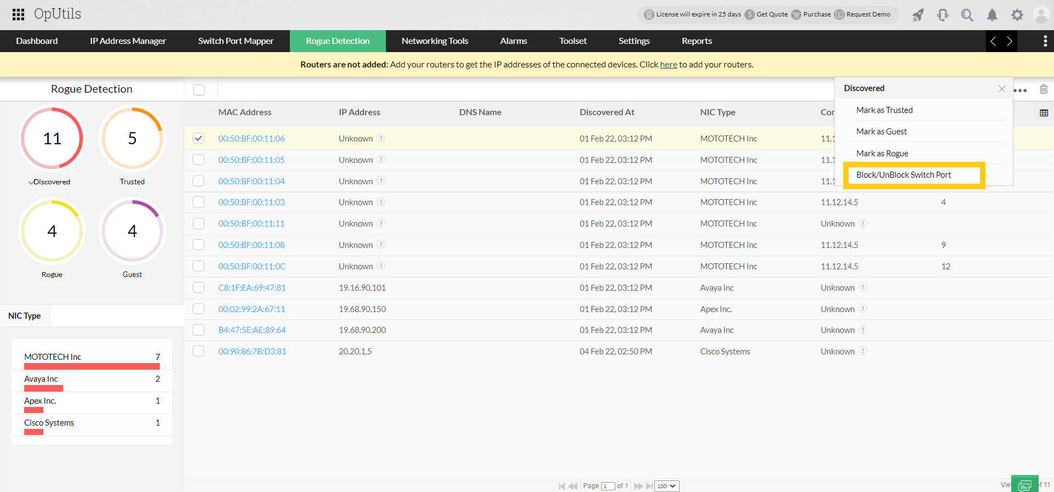Select Mark as Guest option

pos(882,132)
